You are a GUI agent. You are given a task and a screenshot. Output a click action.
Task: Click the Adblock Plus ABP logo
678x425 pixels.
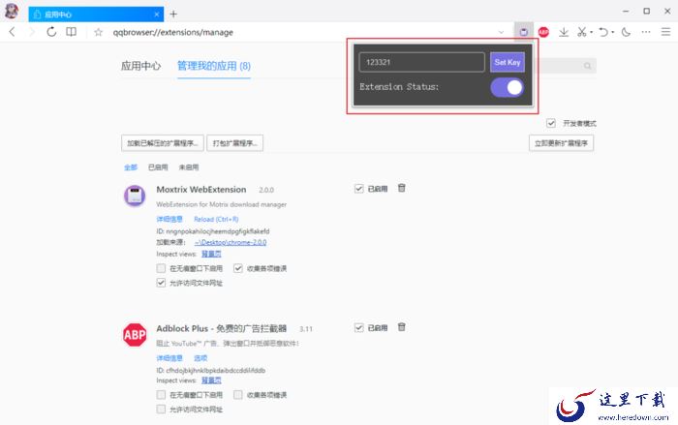tap(135, 335)
